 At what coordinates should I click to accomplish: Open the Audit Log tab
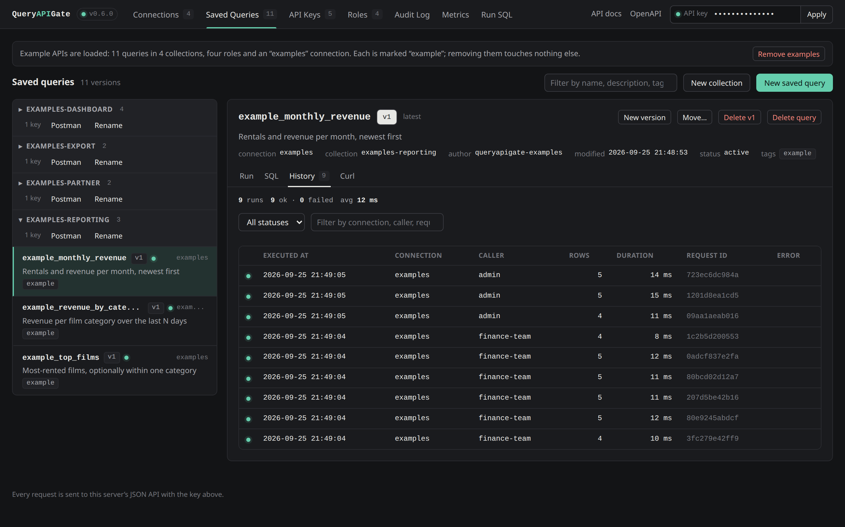click(412, 14)
